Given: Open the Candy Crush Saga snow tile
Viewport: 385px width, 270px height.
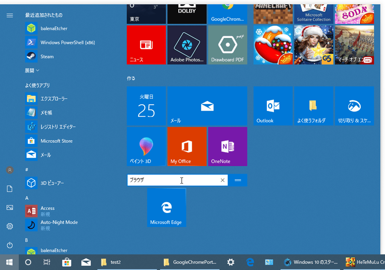Looking at the screenshot, I should [273, 45].
